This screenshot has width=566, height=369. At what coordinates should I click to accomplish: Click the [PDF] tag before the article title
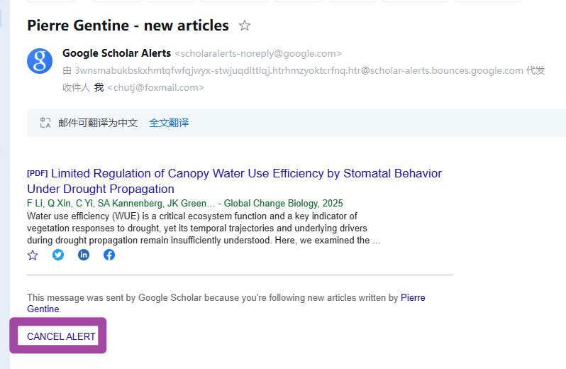[37, 173]
